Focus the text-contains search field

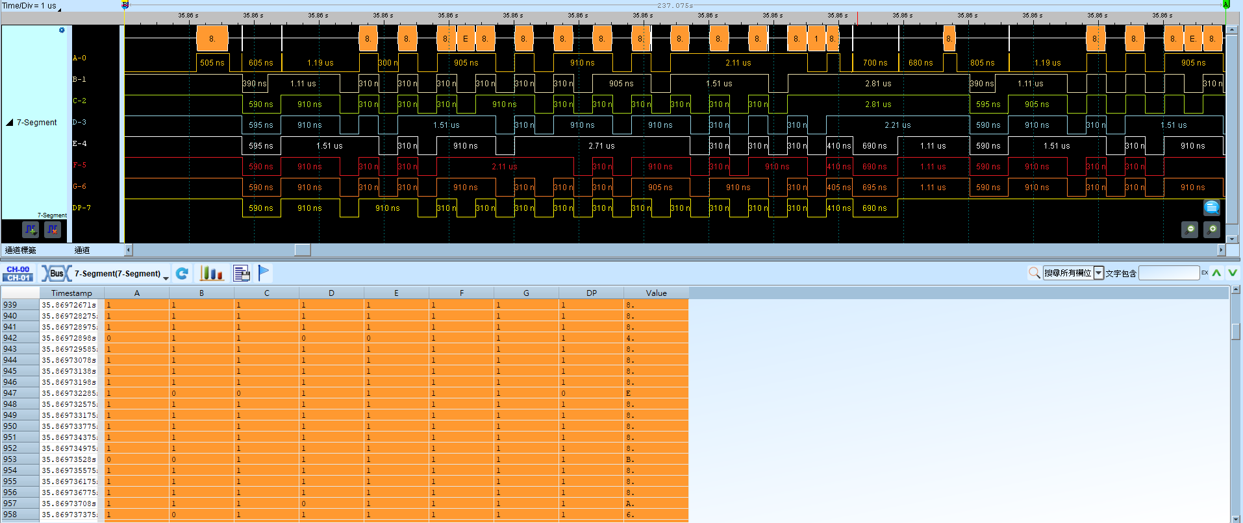tap(1169, 273)
